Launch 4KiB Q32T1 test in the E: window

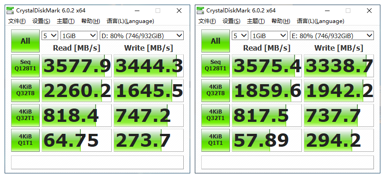coord(216,115)
